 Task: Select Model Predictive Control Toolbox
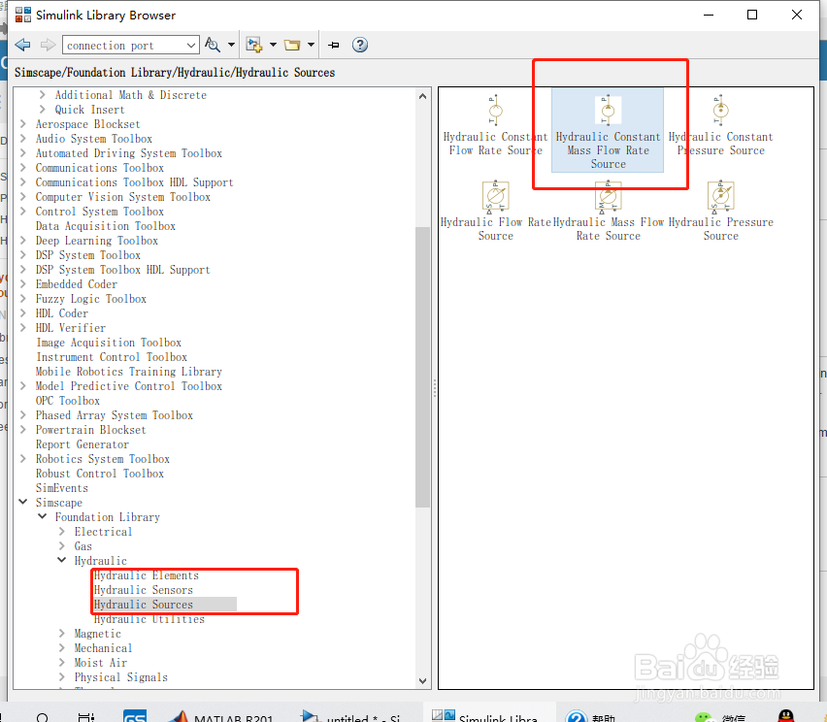[129, 386]
